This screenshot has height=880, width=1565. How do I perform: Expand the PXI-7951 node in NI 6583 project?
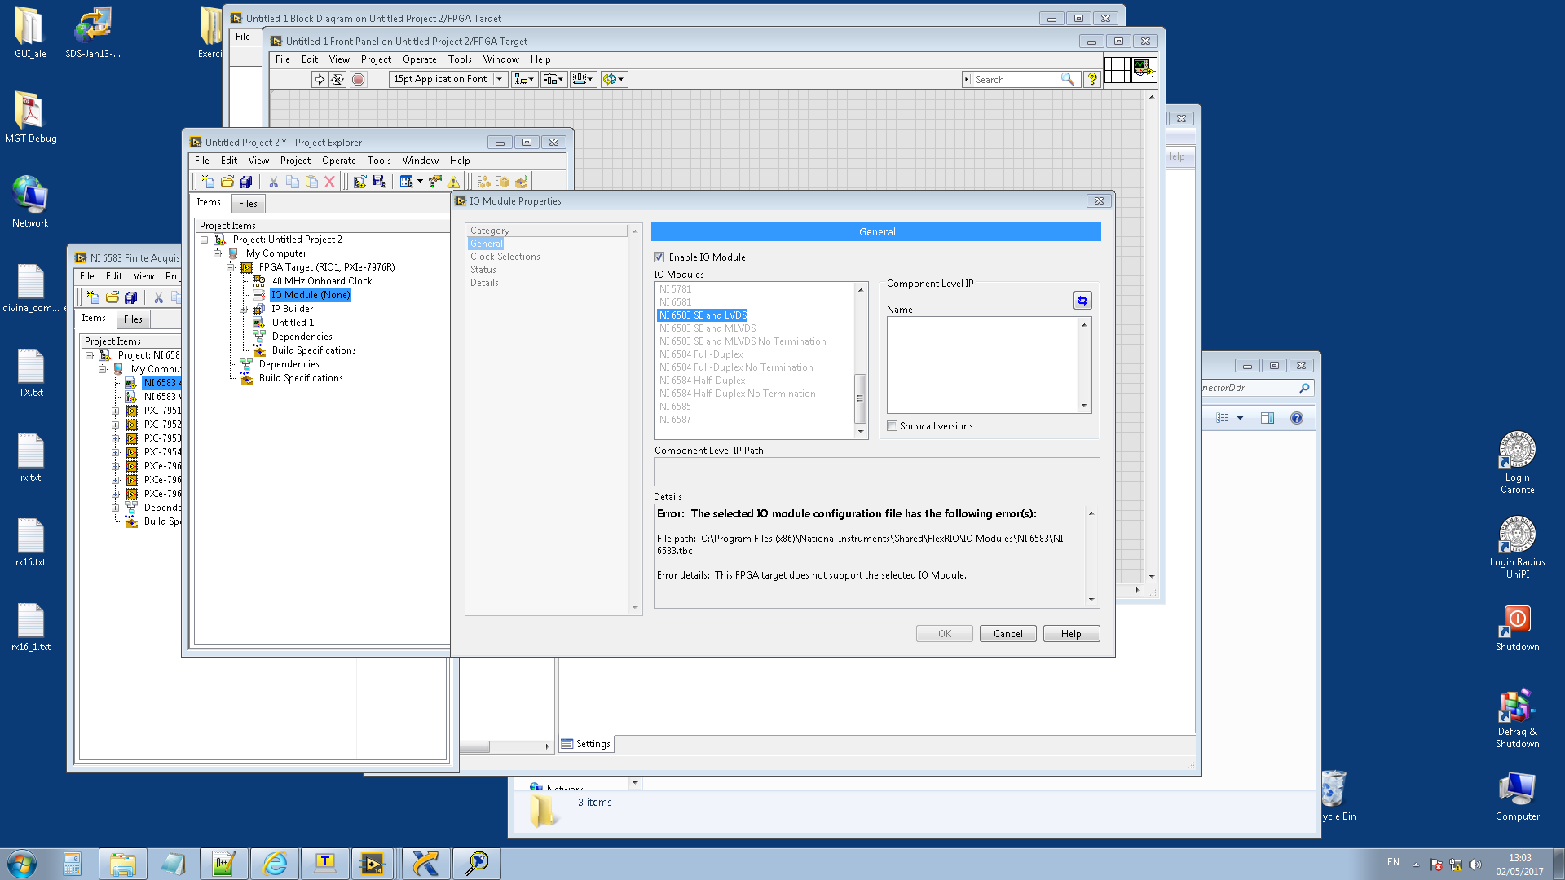coord(116,411)
